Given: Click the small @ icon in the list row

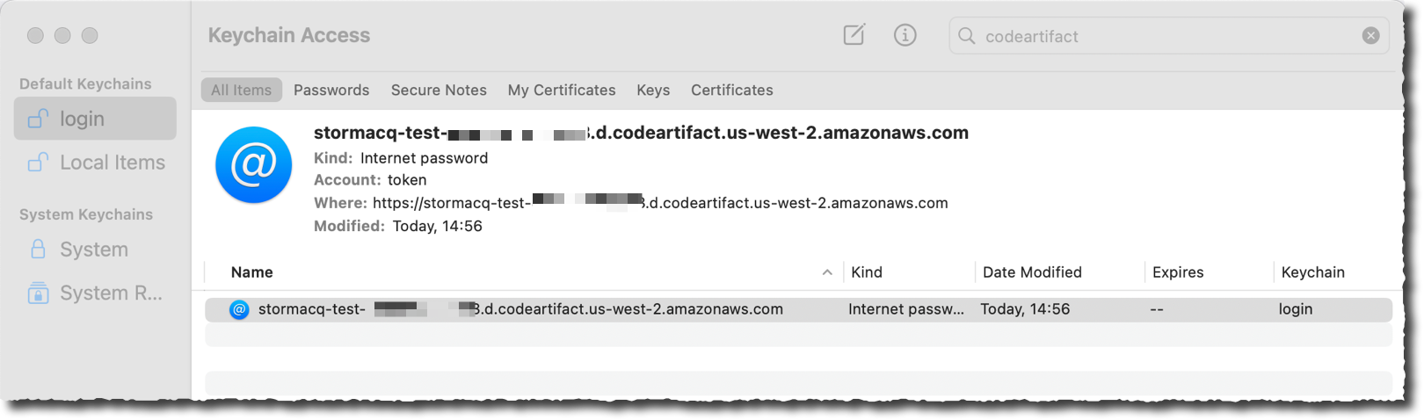Looking at the screenshot, I should point(239,309).
